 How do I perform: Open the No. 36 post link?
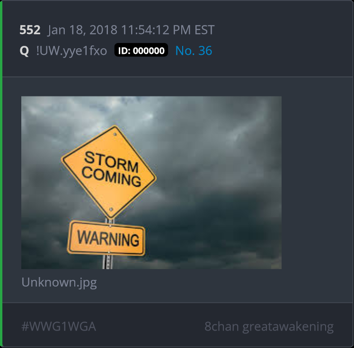click(x=194, y=51)
